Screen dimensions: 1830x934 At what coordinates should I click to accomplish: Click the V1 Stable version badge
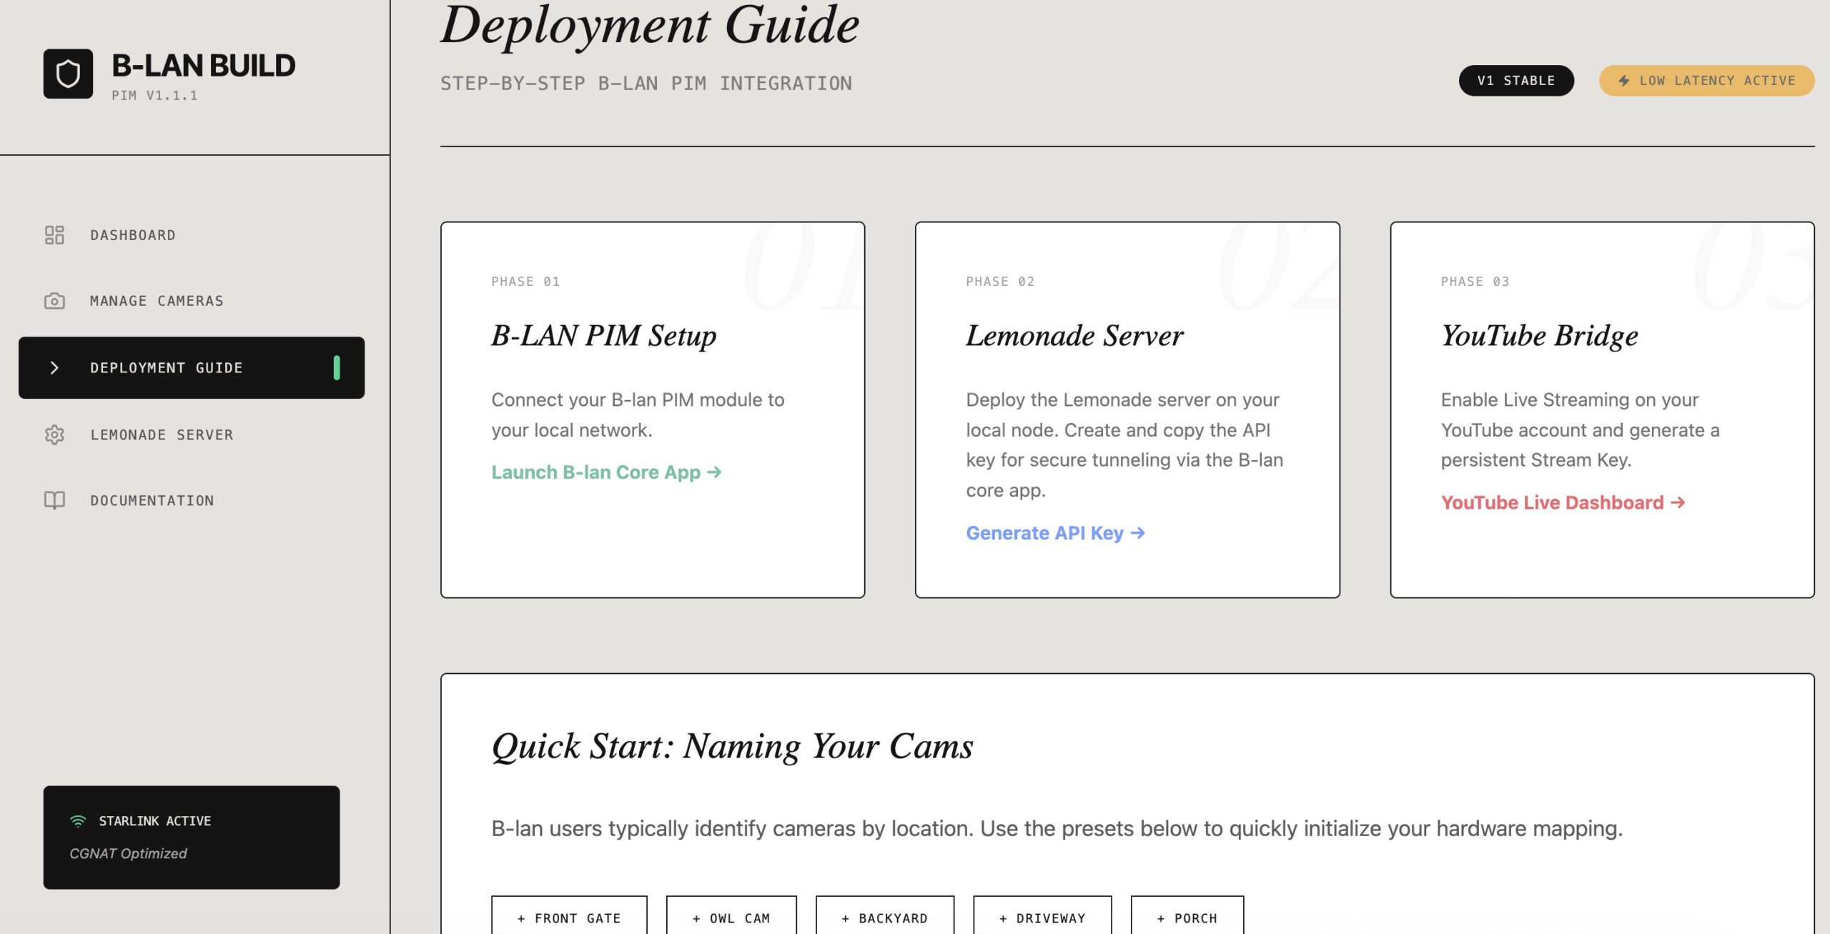click(1515, 81)
